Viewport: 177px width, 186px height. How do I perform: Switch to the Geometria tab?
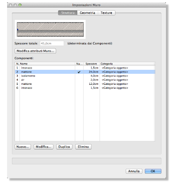(87, 13)
